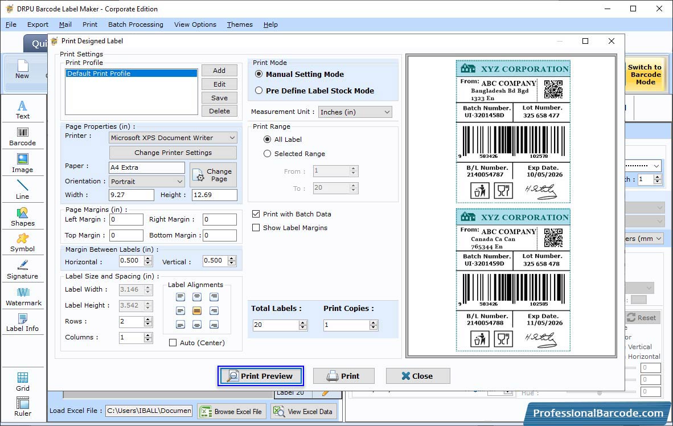The width and height of the screenshot is (673, 426).
Task: Uncheck Print with Batch Data
Action: click(256, 214)
